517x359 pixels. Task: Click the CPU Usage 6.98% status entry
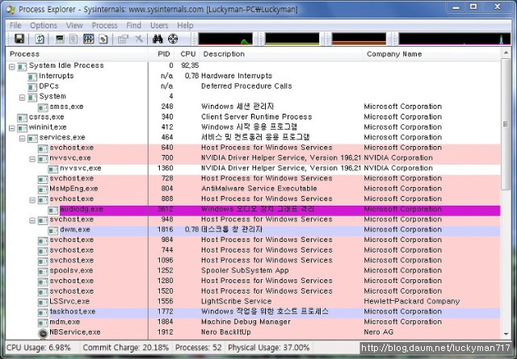click(x=39, y=348)
